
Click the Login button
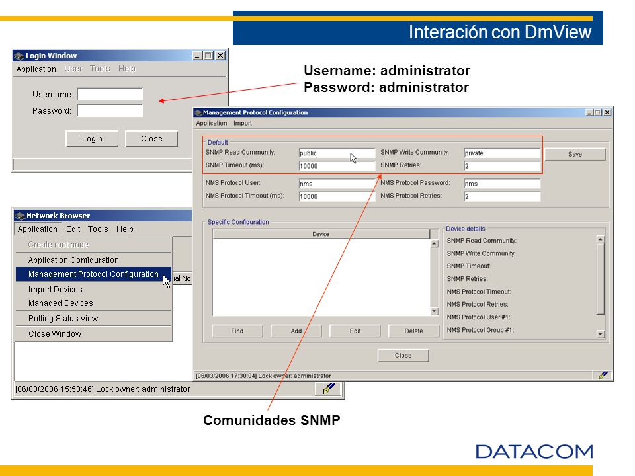click(92, 138)
